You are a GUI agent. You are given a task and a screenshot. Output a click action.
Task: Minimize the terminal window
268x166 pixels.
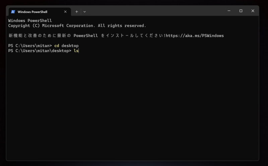pyautogui.click(x=229, y=11)
